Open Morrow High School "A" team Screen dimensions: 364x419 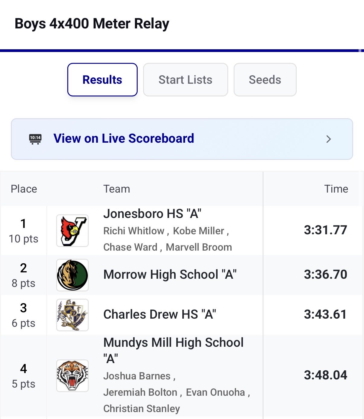(x=170, y=274)
